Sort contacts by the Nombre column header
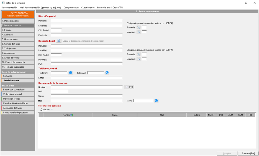This screenshot has width=259, height=156. (x=68, y=115)
